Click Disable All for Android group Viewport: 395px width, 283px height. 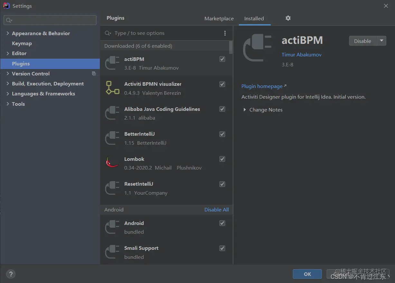tap(217, 210)
